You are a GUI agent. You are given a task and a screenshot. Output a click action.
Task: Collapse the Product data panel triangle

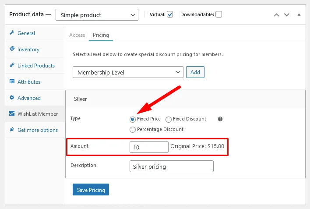coord(299,14)
